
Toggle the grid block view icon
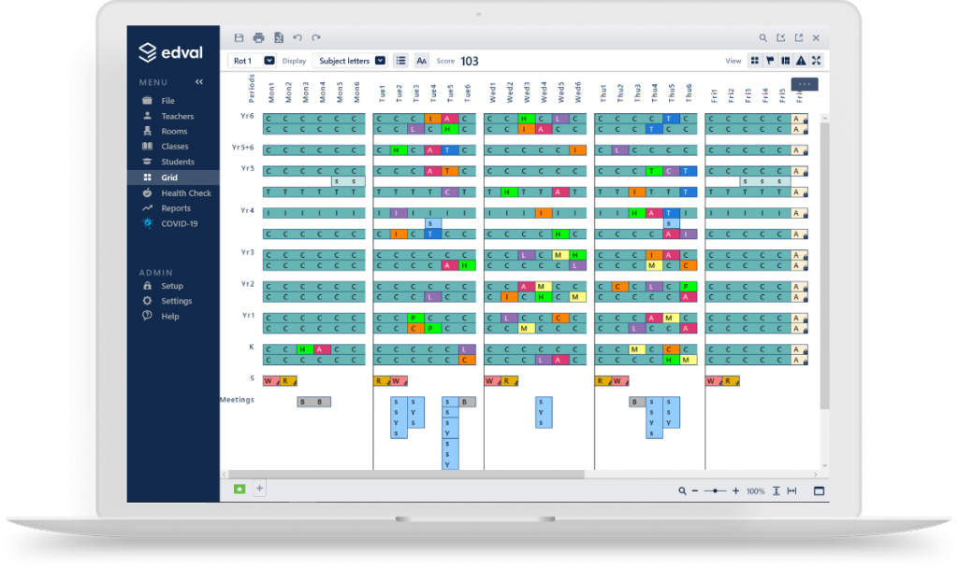[x=755, y=60]
